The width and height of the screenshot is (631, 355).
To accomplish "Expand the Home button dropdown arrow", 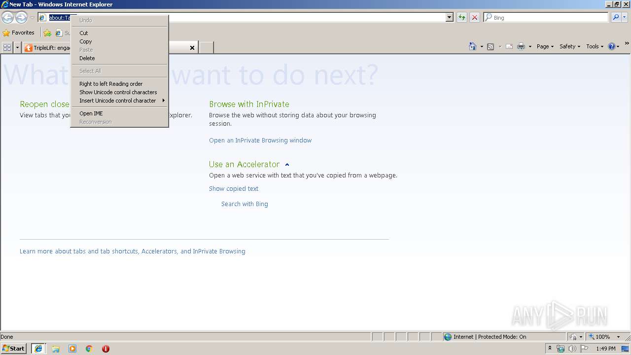I will tap(482, 47).
